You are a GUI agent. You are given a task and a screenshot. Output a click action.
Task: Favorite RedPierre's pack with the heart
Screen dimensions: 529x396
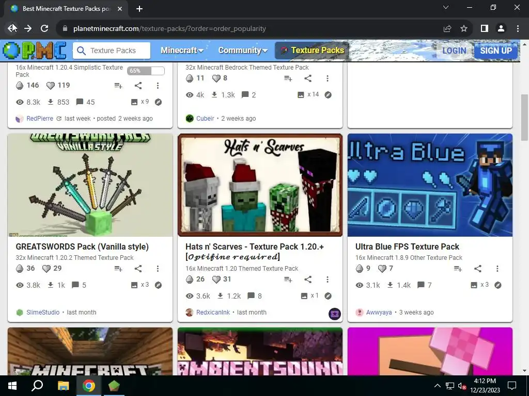coord(50,86)
